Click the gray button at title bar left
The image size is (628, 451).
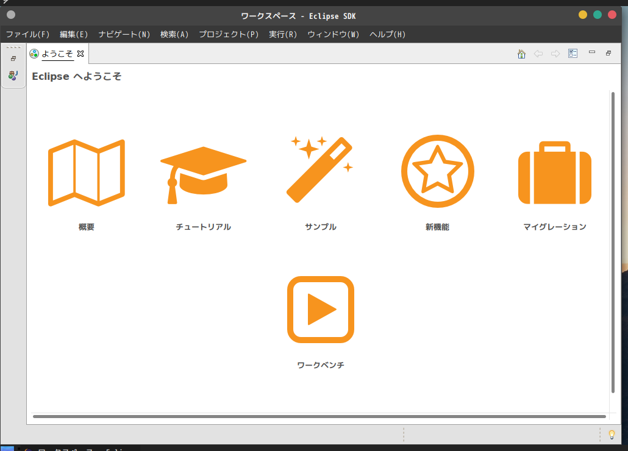click(x=11, y=15)
